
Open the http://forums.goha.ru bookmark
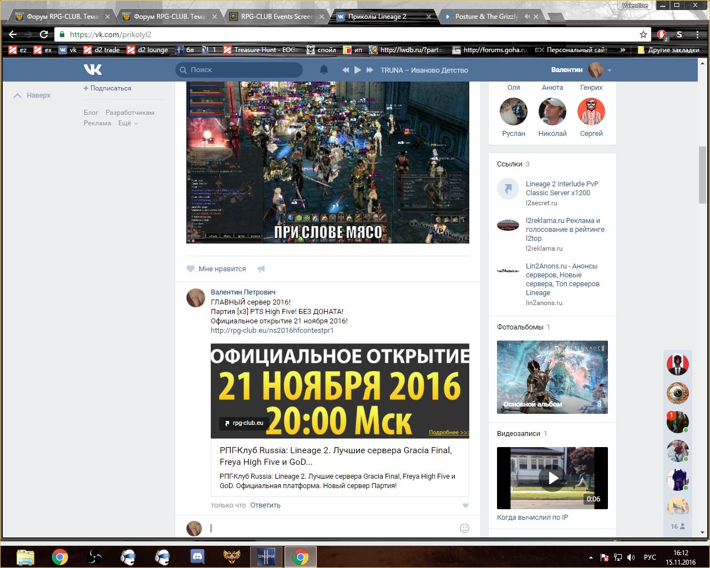(489, 50)
